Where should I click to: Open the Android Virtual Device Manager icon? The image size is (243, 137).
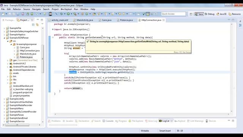pos(32,14)
